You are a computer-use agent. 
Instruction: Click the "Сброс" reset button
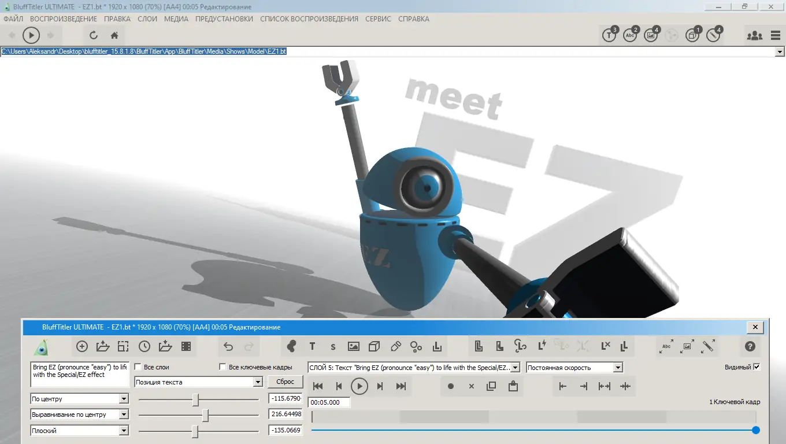285,382
